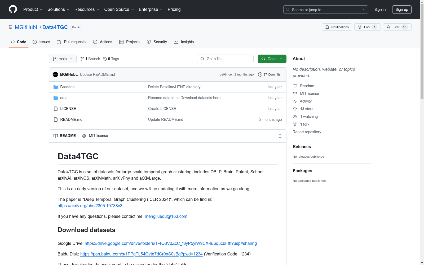Viewport: 424px width, 265px height.
Task: Open the LICENSE file name
Action: (68, 109)
